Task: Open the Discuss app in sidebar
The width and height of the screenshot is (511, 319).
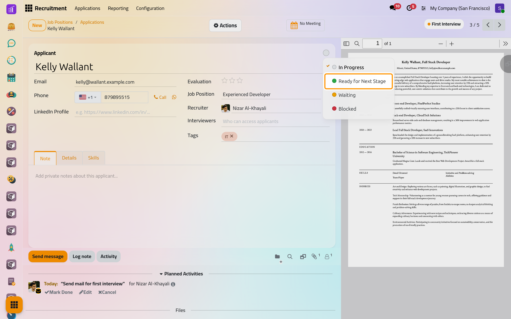Action: click(x=11, y=43)
